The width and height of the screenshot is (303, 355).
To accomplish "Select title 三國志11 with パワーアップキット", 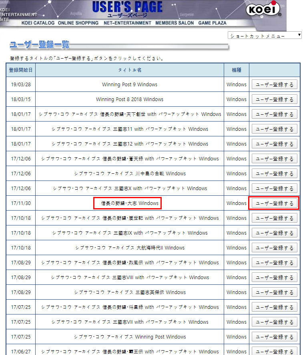I will (130, 129).
